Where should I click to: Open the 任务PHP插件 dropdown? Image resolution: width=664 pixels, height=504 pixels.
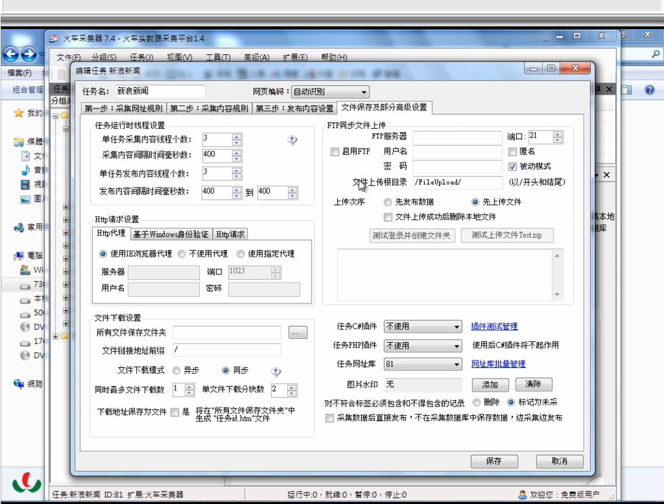pyautogui.click(x=423, y=345)
